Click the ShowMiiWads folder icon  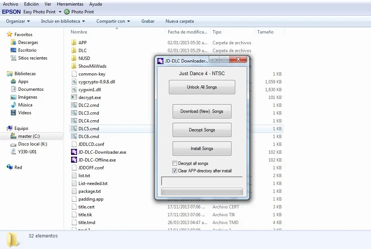tap(74, 66)
